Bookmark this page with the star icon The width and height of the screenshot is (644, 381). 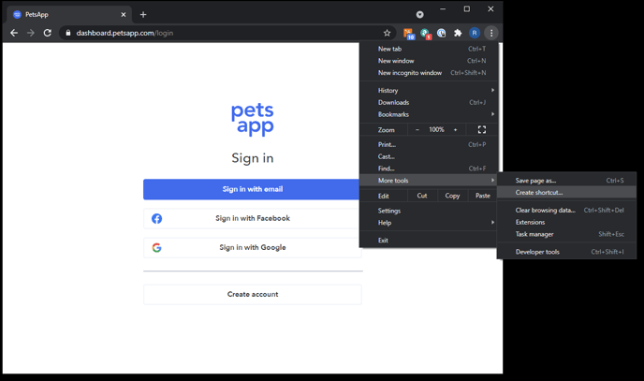point(387,33)
